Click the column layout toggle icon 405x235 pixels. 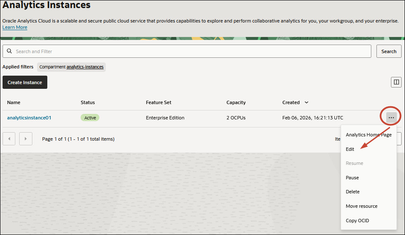tap(396, 82)
